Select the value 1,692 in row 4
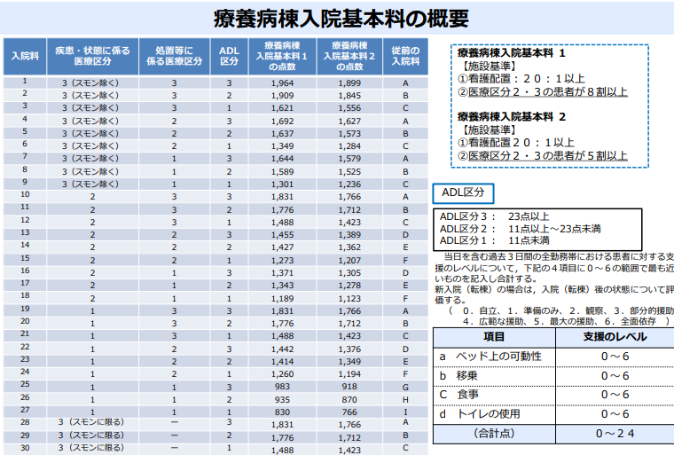The height and width of the screenshot is (455, 674). 282,122
